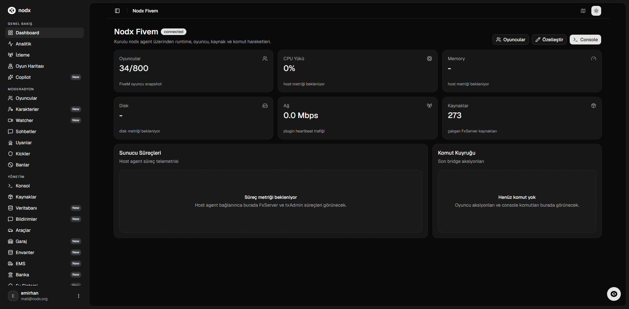Image resolution: width=629 pixels, height=309 pixels.
Task: Open Dashboard in sidebar
Action: (45, 33)
